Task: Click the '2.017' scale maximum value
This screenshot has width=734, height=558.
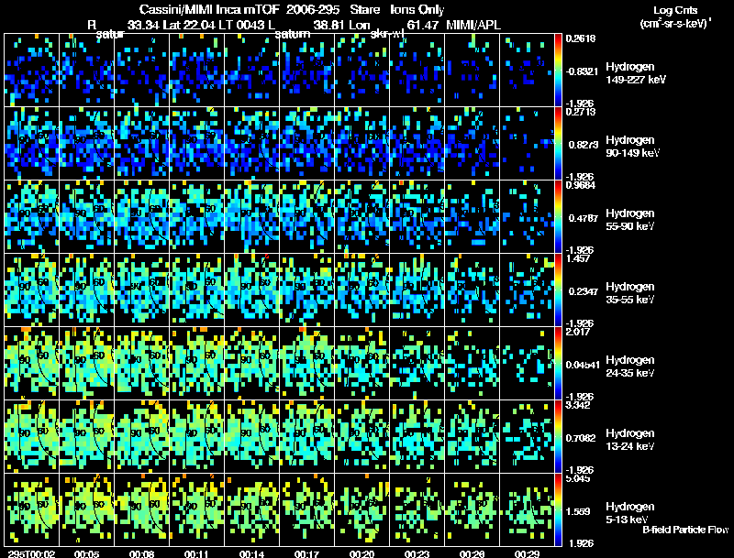Action: [578, 332]
